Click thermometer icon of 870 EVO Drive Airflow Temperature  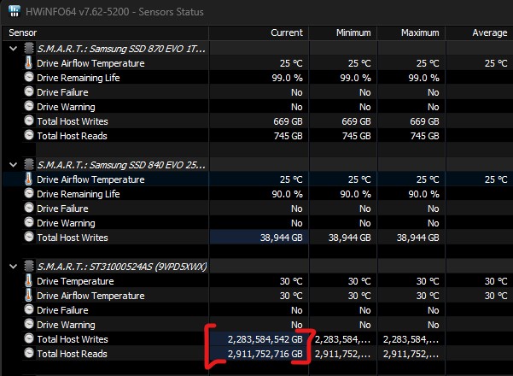point(29,63)
